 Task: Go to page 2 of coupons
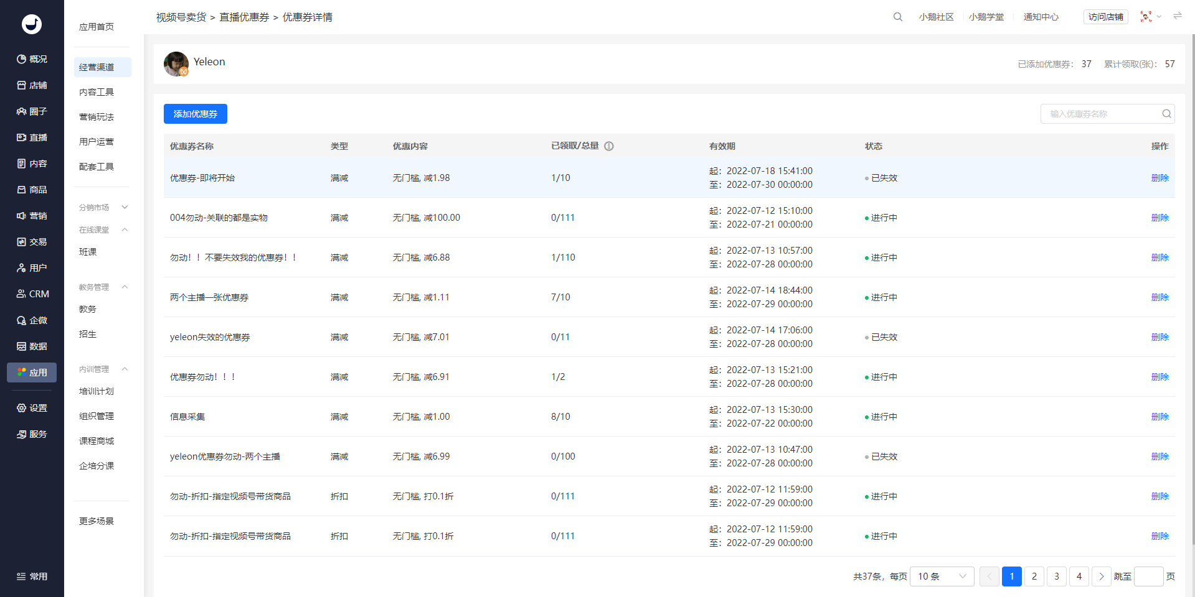click(x=1034, y=576)
